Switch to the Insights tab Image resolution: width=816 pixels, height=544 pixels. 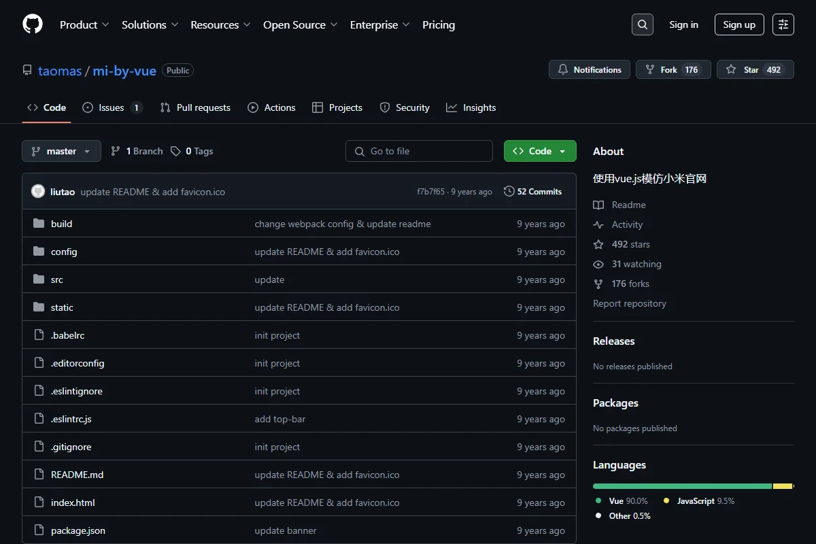[x=471, y=107]
